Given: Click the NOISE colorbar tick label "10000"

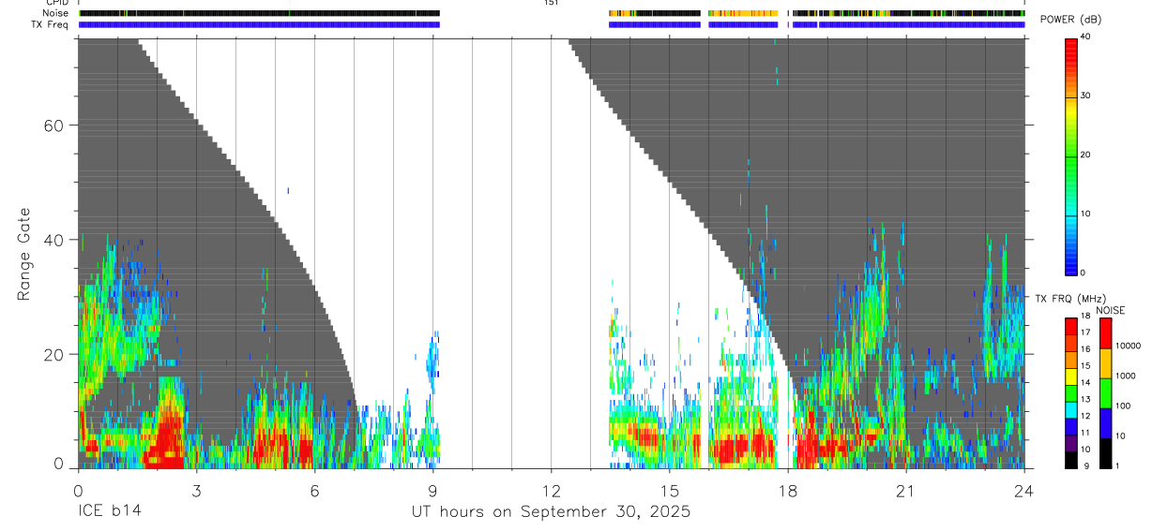Looking at the screenshot, I should (x=1128, y=346).
